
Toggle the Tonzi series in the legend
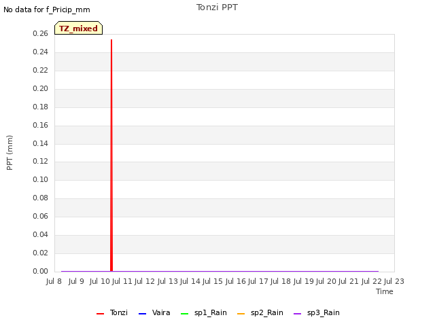click(112, 312)
